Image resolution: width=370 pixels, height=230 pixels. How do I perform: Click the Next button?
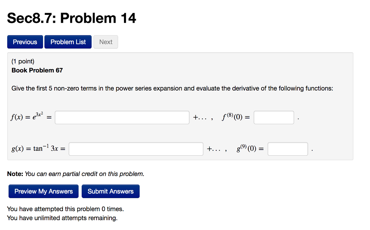[106, 42]
